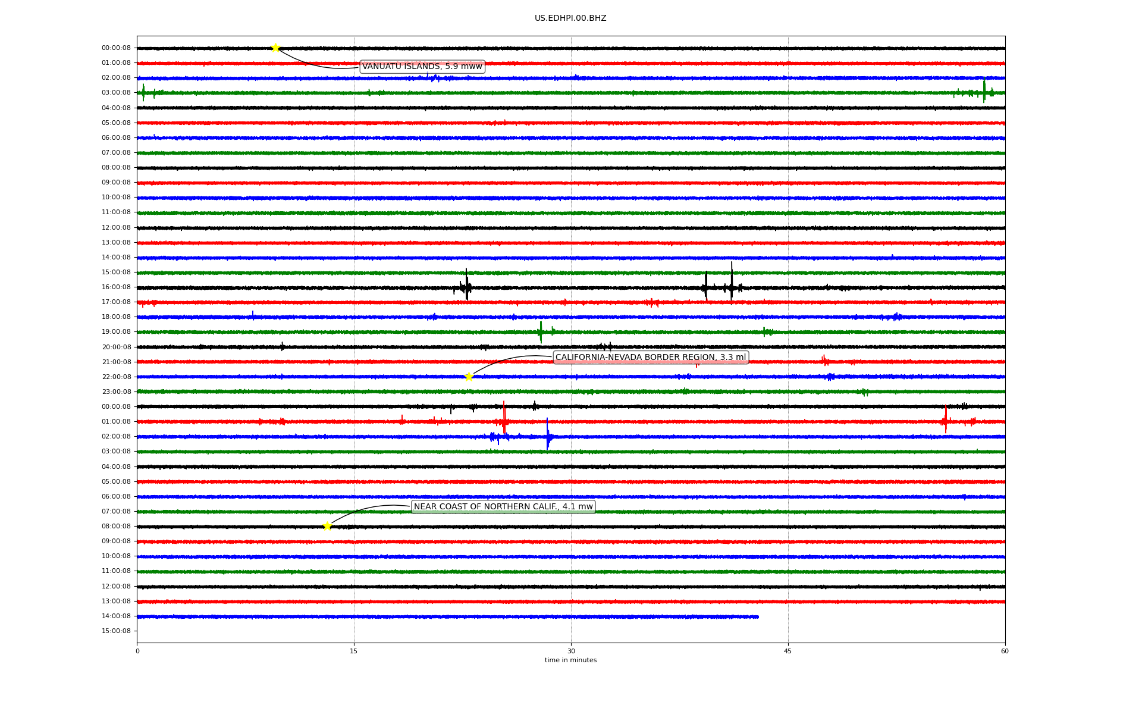Screen dimensions: 1142x714
Task: Click the CALIFORNIA-NEVADA BORDER REGION 3.3 ml label
Action: point(650,357)
